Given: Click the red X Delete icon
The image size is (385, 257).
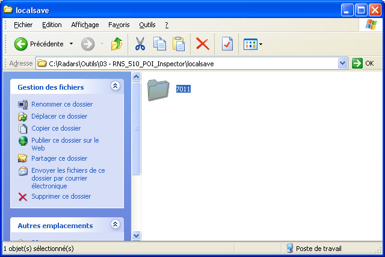Looking at the screenshot, I should [203, 44].
